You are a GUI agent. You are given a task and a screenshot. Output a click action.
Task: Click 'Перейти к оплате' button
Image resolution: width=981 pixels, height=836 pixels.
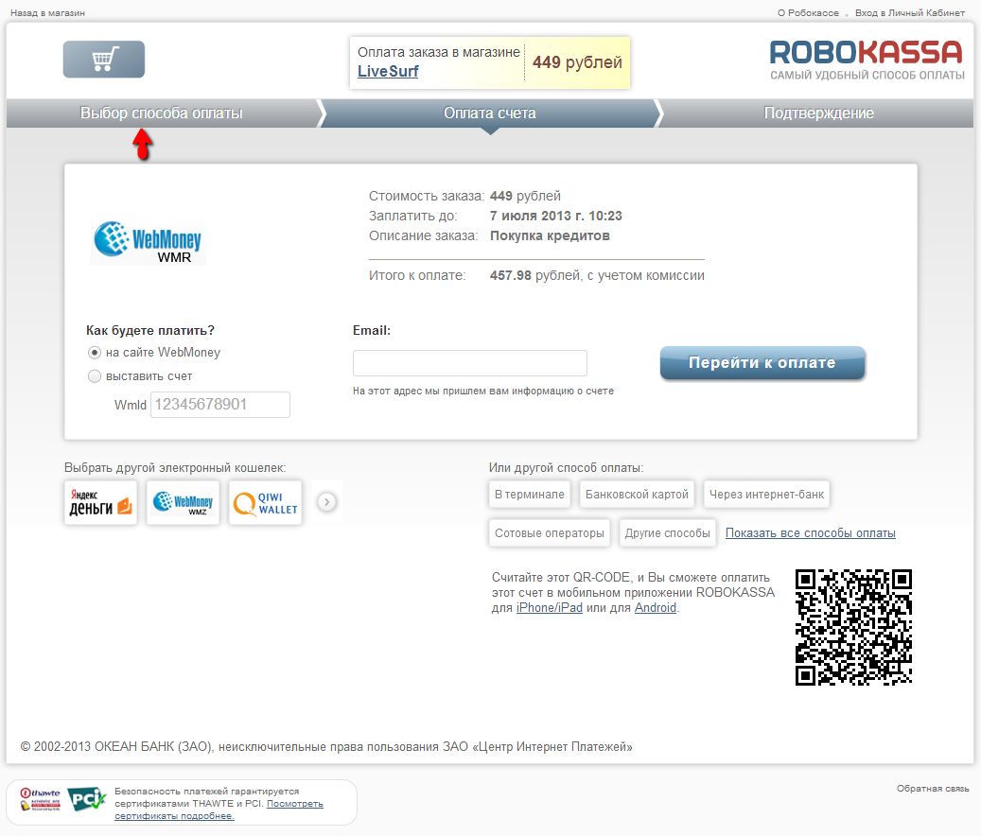pyautogui.click(x=762, y=362)
